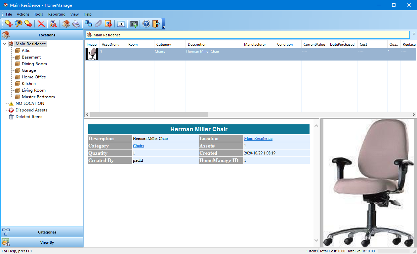The height and width of the screenshot is (254, 417).
Task: Click the add new asset toolbar icon
Action: click(x=9, y=24)
